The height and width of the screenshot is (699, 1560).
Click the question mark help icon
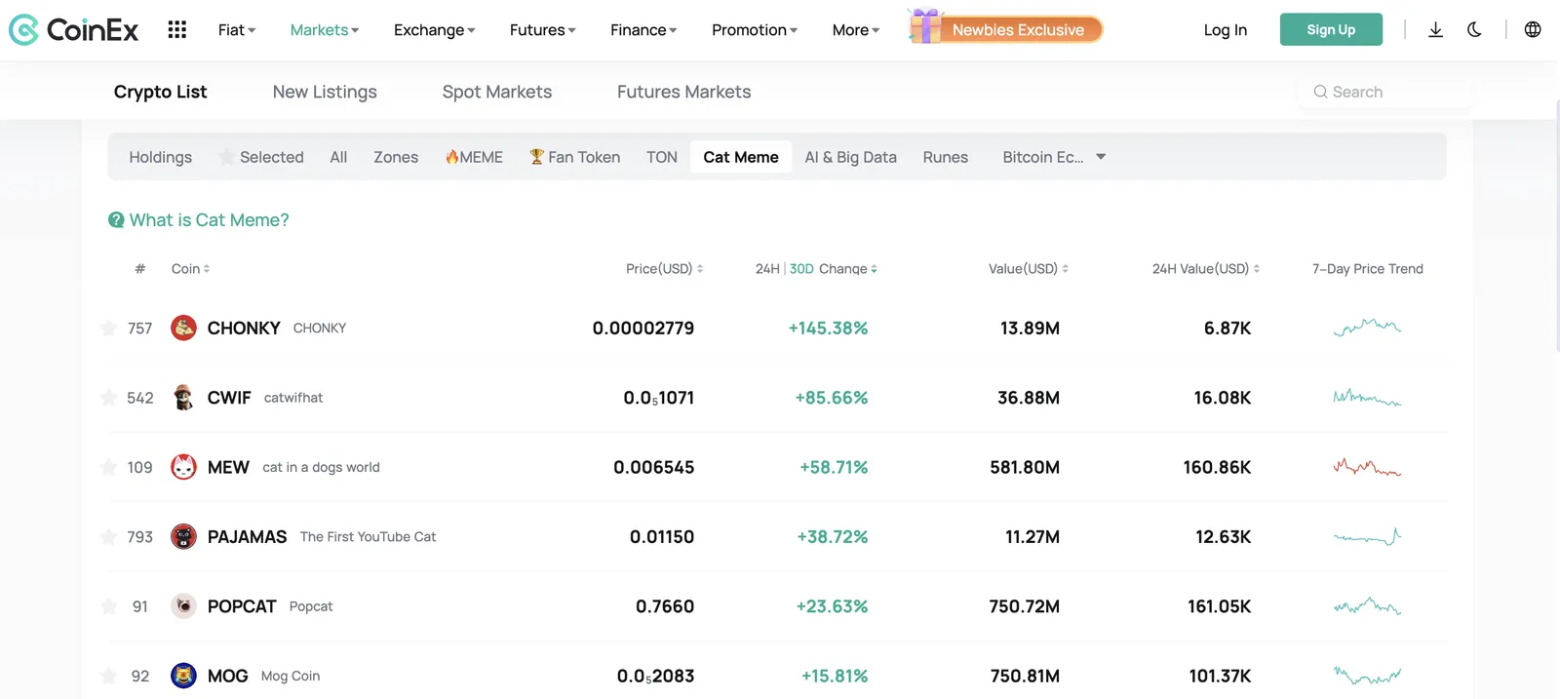pos(116,220)
